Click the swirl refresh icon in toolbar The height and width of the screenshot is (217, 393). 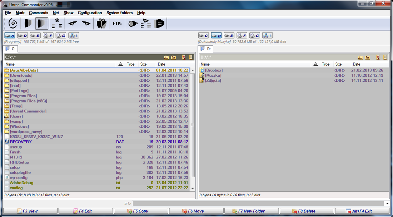[x=13, y=24]
